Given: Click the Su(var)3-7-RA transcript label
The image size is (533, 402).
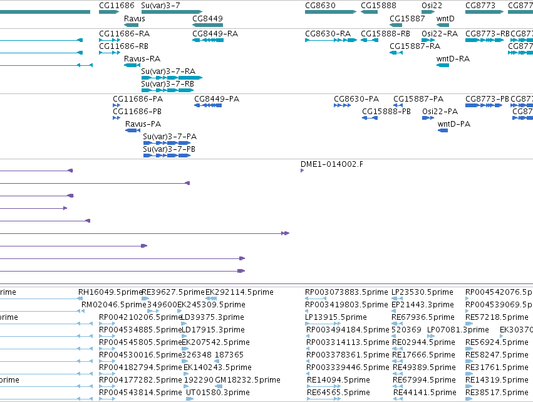Looking at the screenshot, I should [x=168, y=71].
